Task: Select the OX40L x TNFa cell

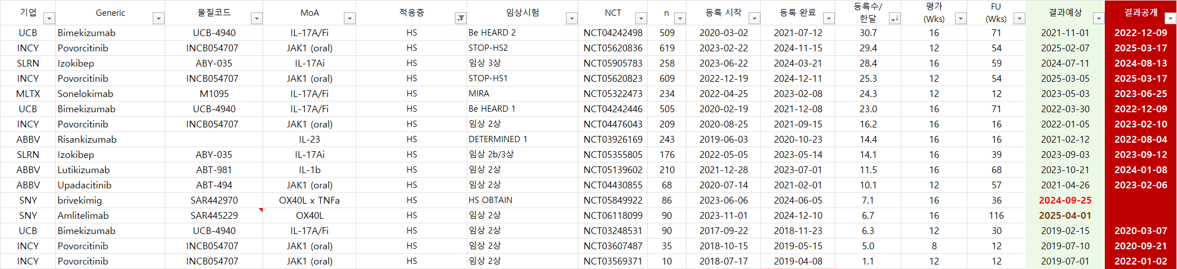Action: point(309,200)
